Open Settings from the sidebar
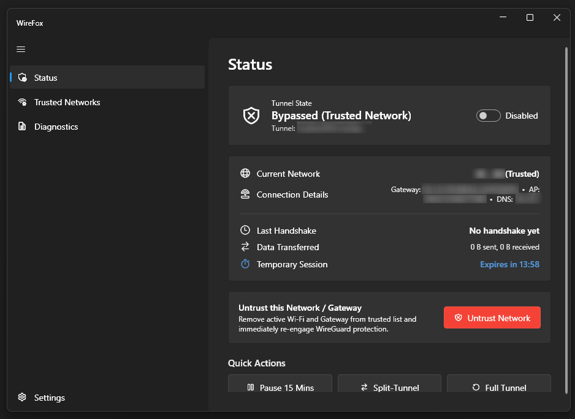 107,398
